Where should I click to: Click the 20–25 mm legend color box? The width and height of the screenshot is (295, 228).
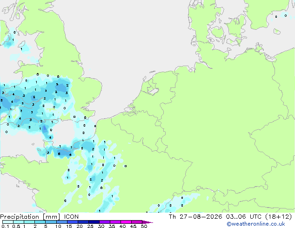click(x=83, y=222)
